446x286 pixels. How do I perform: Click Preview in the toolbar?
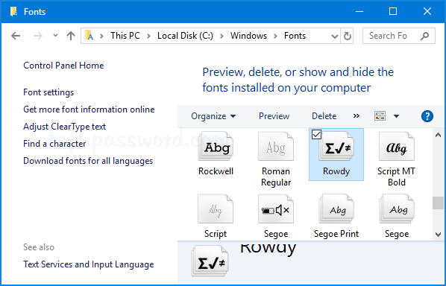(274, 116)
